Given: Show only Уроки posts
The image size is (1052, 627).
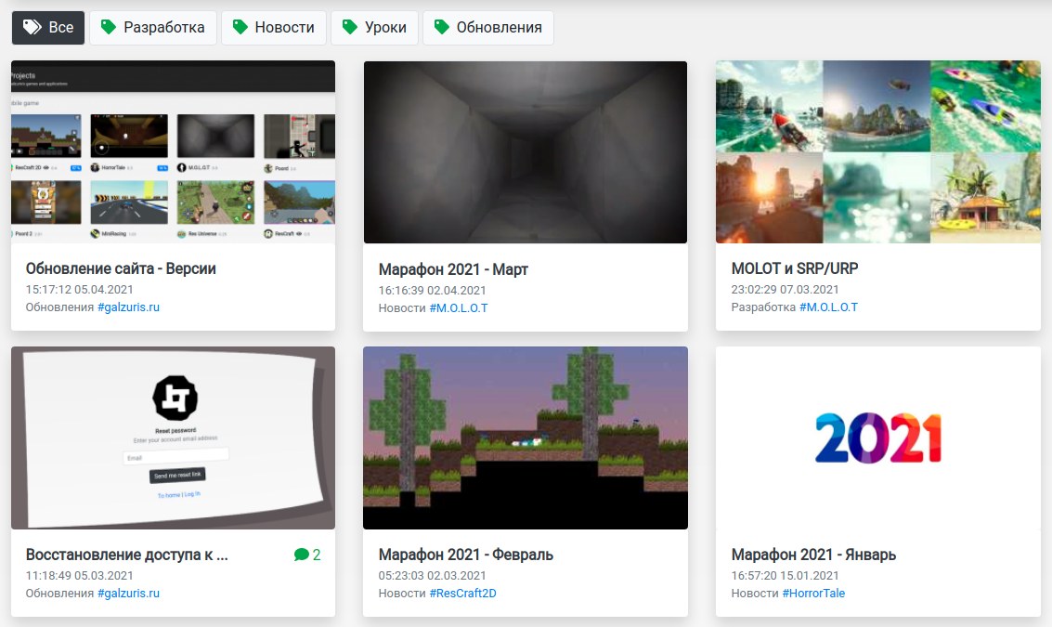Looking at the screenshot, I should [x=374, y=28].
